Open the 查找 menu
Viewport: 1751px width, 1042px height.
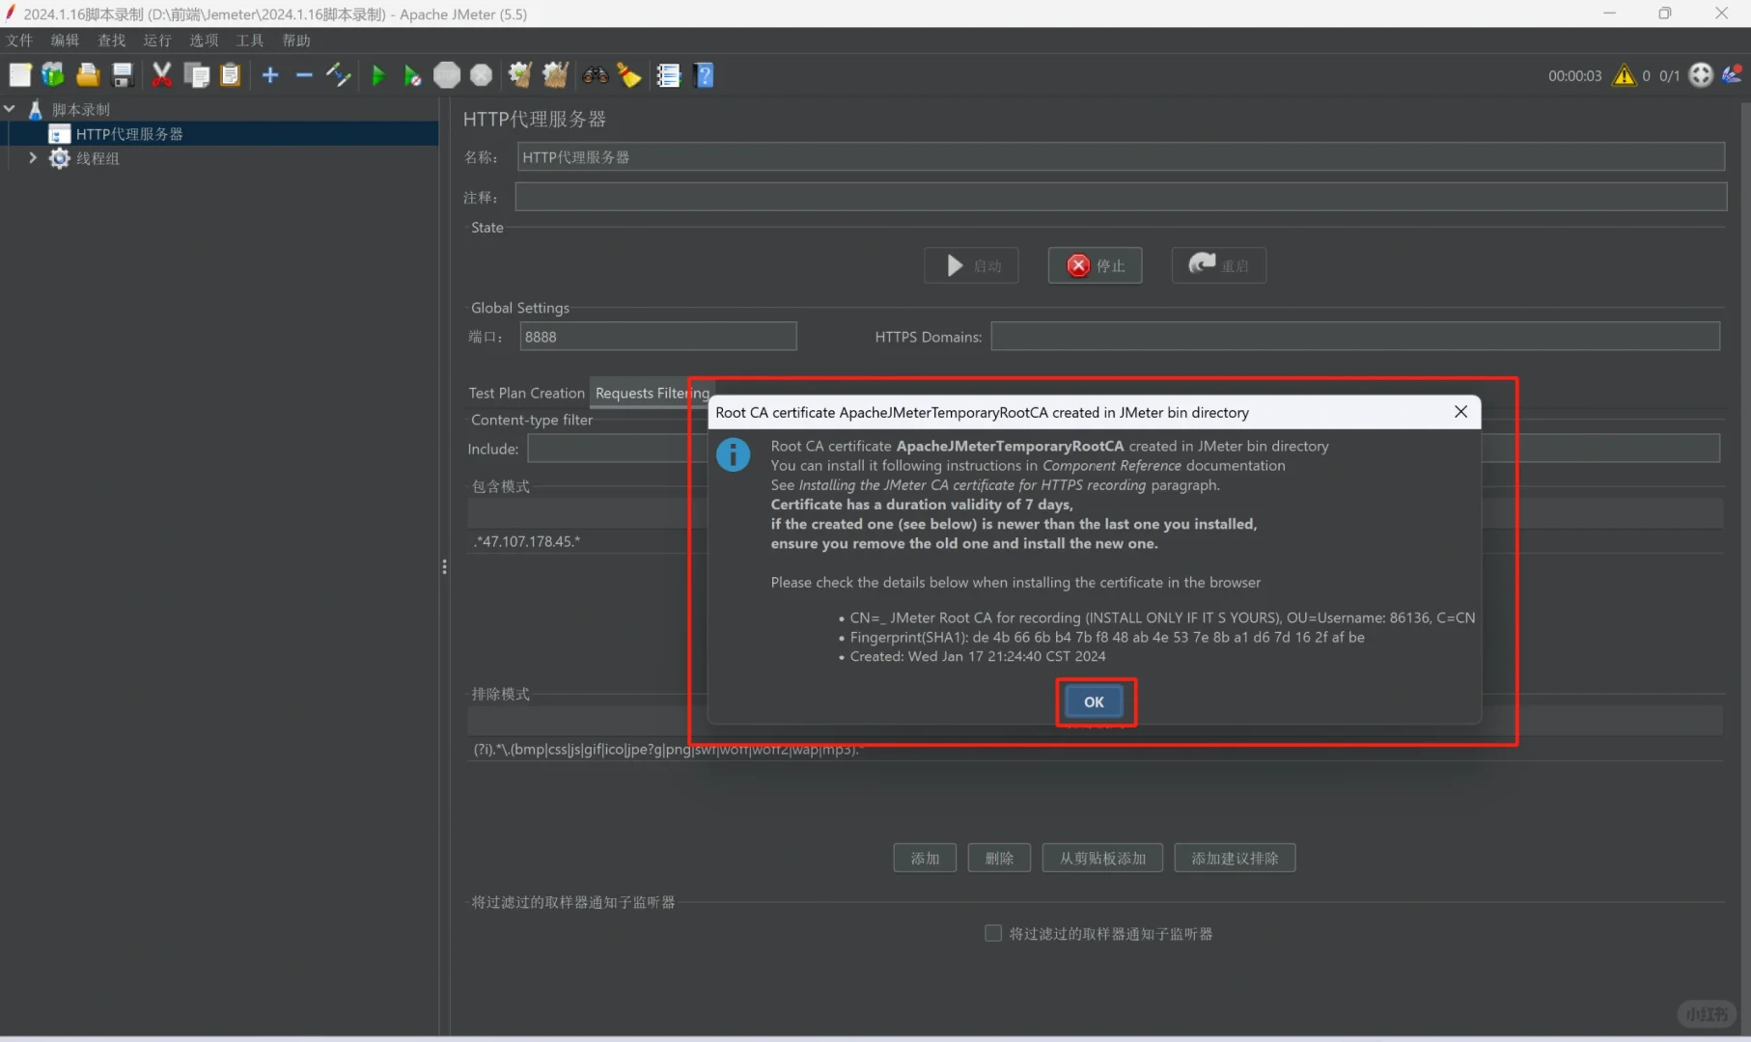click(112, 41)
